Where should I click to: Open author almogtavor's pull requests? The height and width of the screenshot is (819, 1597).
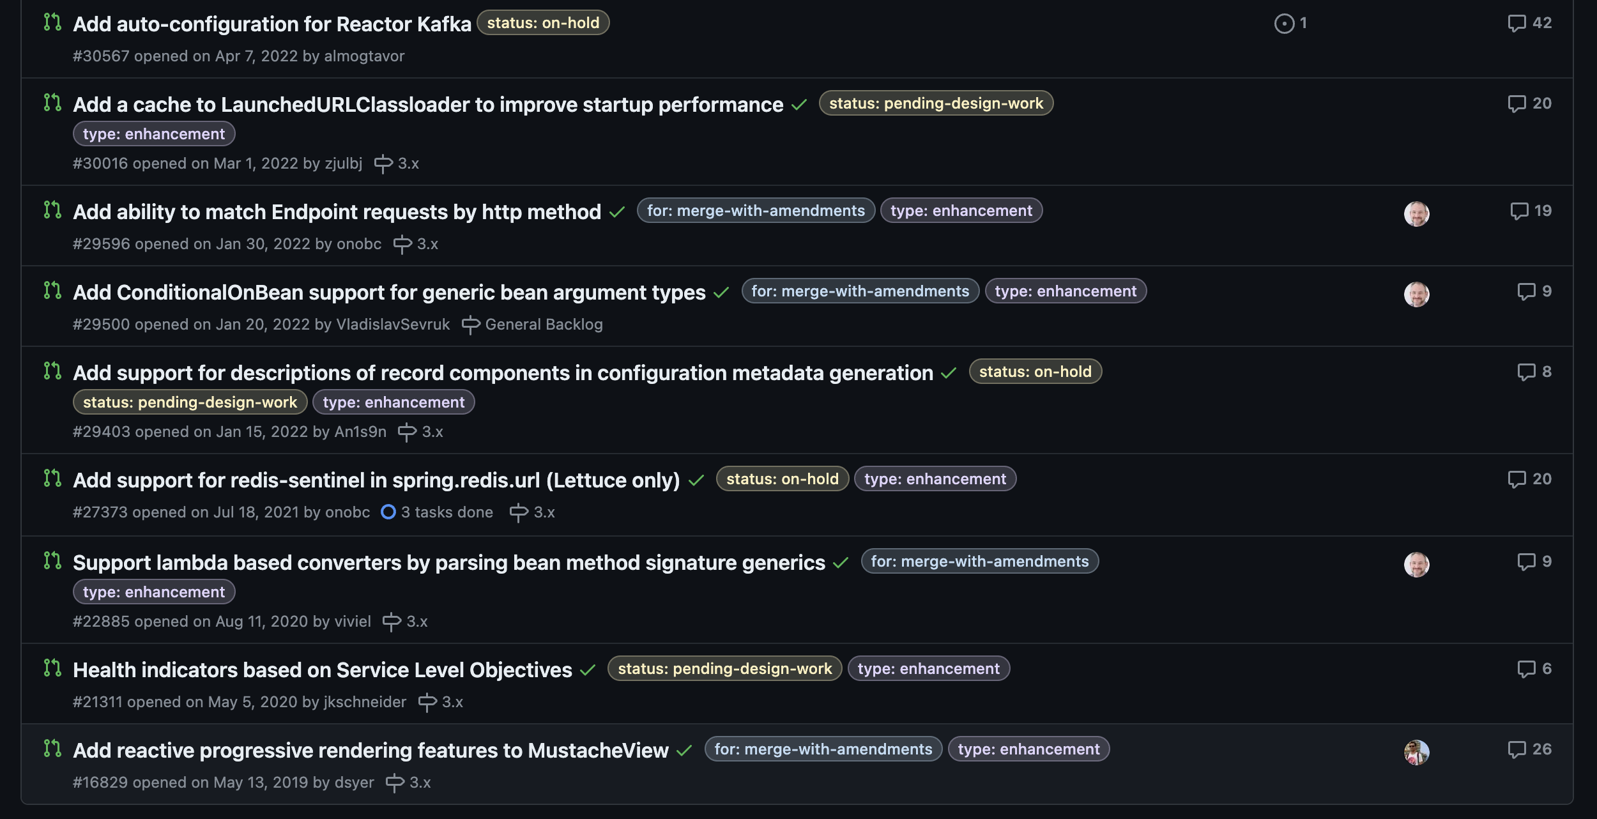click(x=364, y=56)
